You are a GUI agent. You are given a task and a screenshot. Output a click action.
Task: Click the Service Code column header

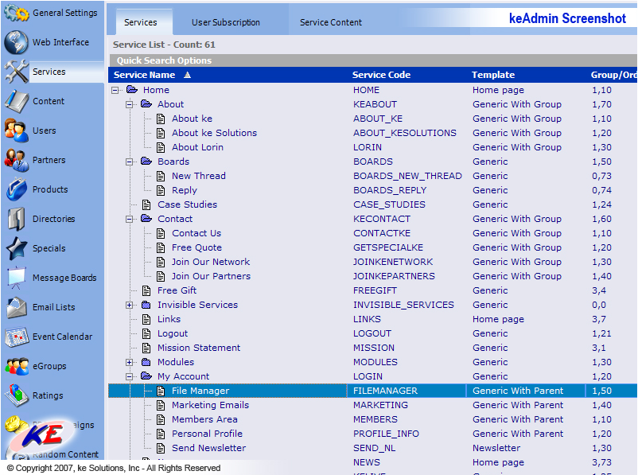[x=381, y=75]
